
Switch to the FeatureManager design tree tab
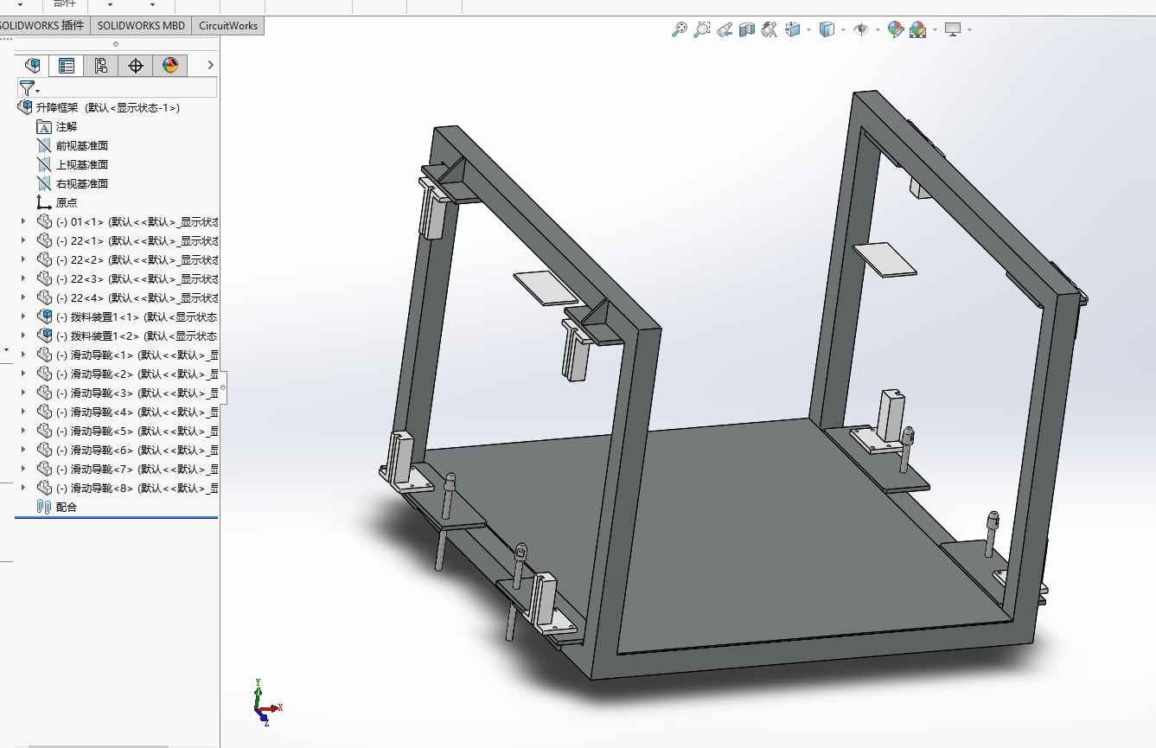click(32, 65)
